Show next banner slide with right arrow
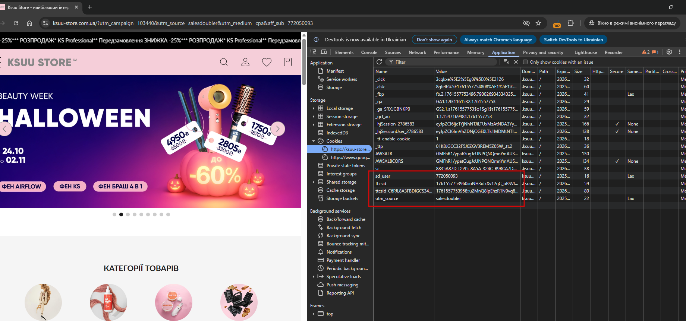 point(278,129)
